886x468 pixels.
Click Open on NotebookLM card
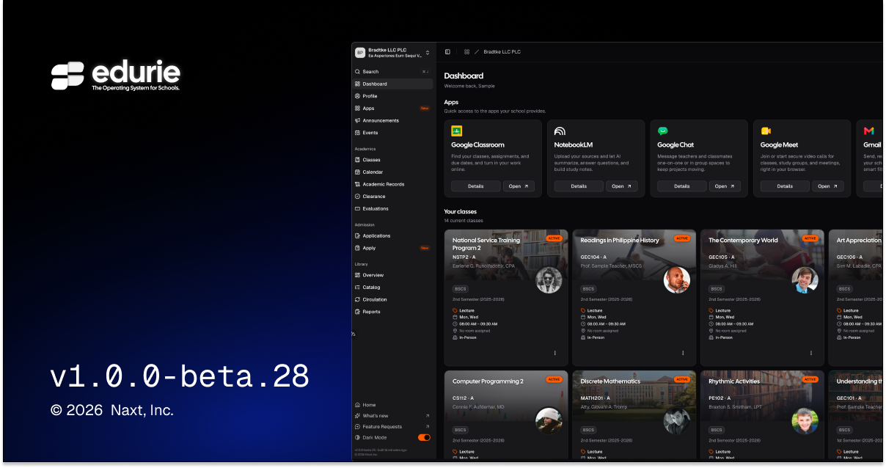click(622, 186)
